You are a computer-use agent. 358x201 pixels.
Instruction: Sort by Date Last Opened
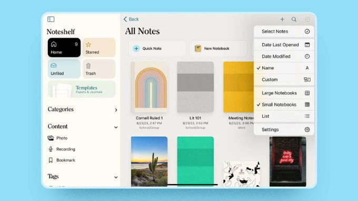tap(284, 45)
